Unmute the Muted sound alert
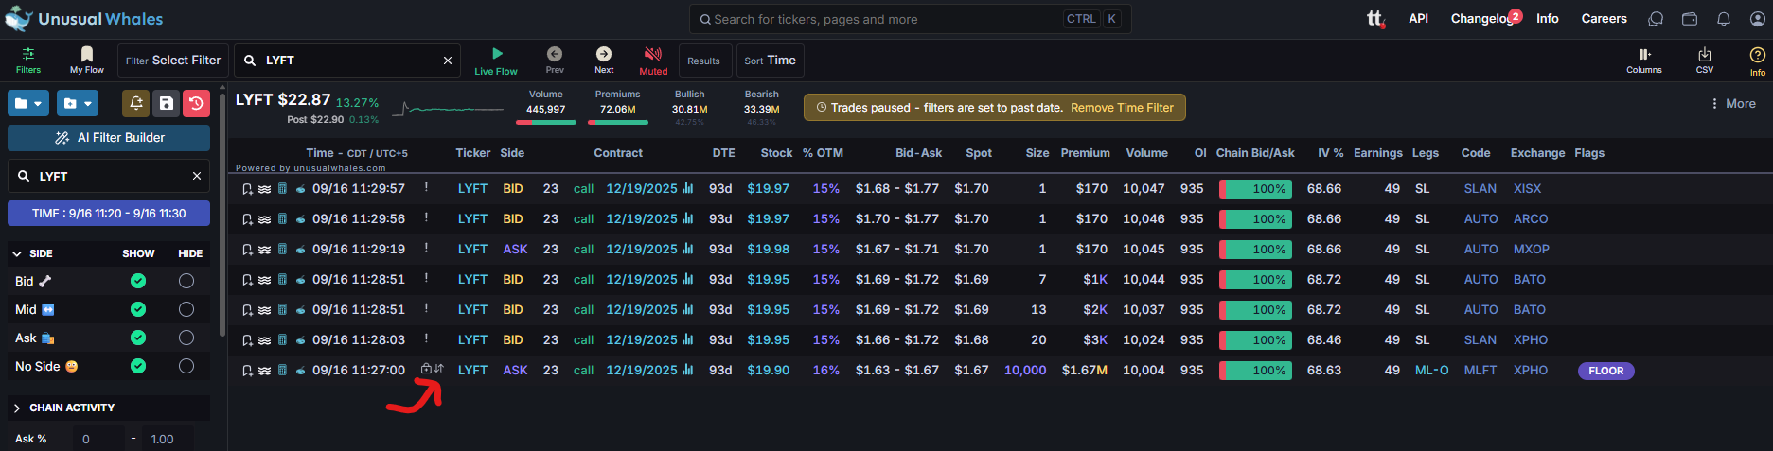Viewport: 1773px width, 451px height. tap(653, 61)
